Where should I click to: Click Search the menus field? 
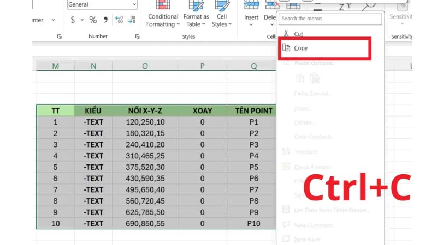[x=330, y=19]
